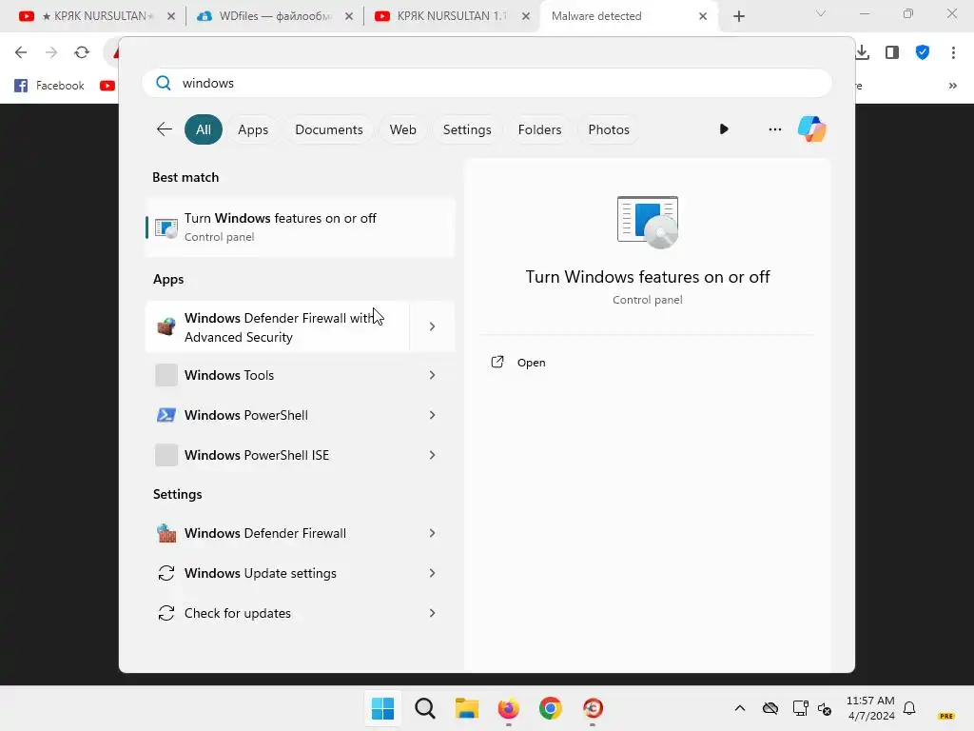Expand Windows Tools result chevron
This screenshot has height=731, width=974.
[x=433, y=375]
